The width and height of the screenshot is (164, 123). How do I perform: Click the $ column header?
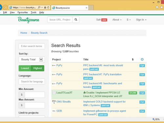(x=133, y=59)
